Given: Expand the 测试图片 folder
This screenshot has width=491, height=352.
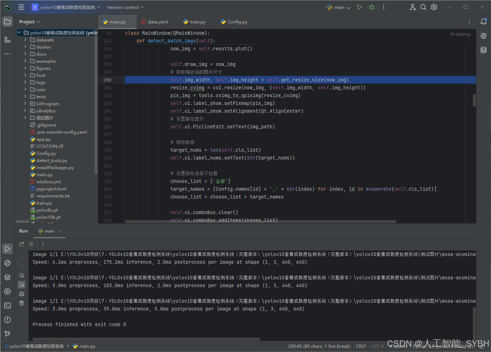Looking at the screenshot, I should click(25, 118).
